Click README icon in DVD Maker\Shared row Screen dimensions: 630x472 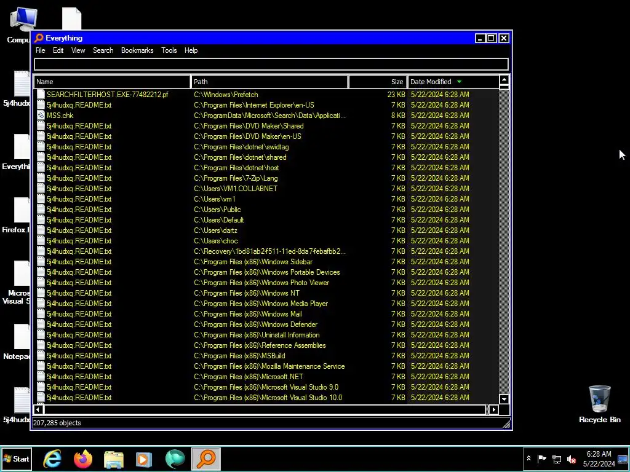point(41,125)
